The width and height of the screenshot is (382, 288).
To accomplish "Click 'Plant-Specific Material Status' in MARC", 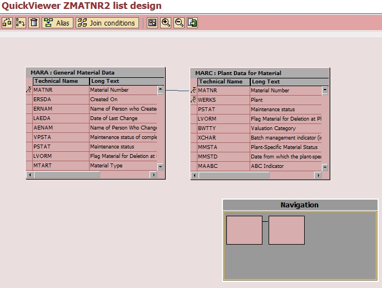I will tap(284, 147).
